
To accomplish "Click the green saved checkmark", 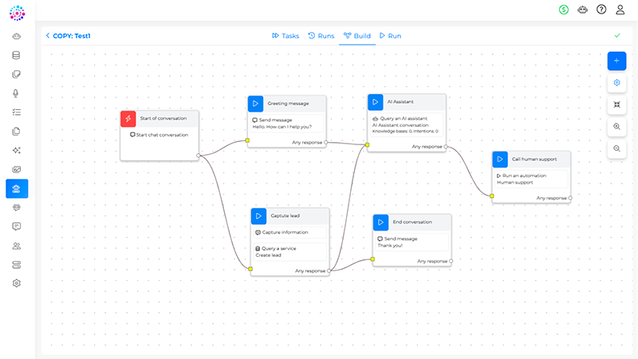I will (x=617, y=36).
